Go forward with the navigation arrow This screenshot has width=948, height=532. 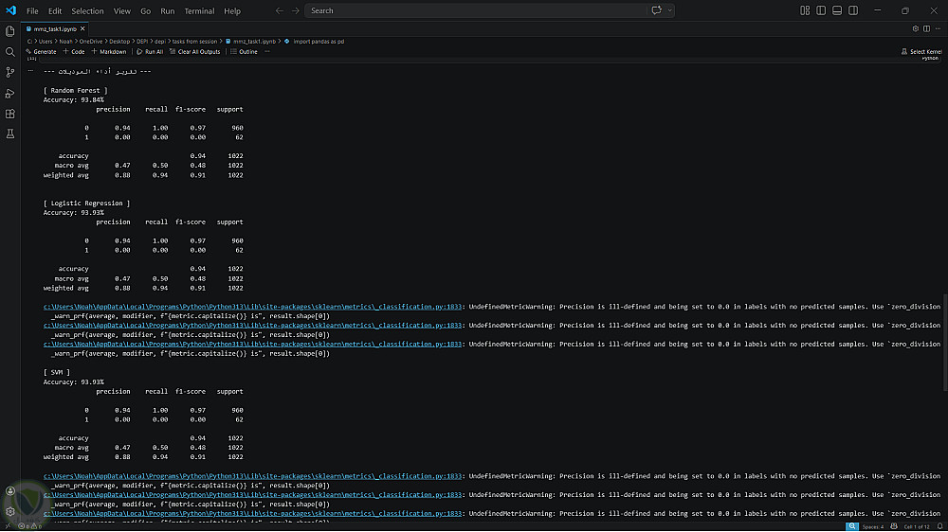pyautogui.click(x=296, y=10)
